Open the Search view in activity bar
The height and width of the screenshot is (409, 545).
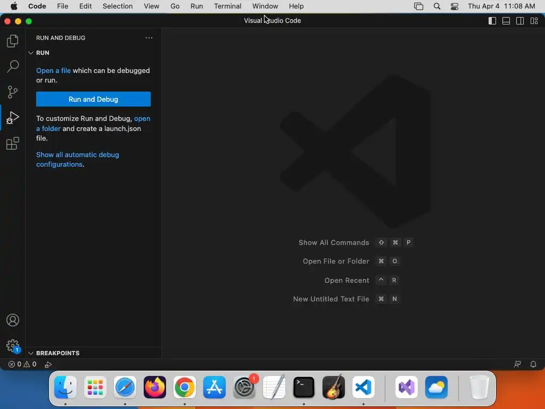(x=13, y=67)
